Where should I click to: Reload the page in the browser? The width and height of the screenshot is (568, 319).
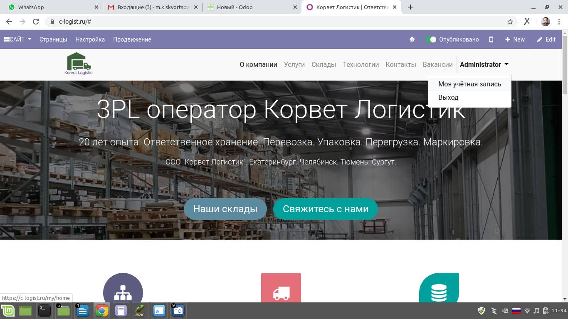(36, 22)
